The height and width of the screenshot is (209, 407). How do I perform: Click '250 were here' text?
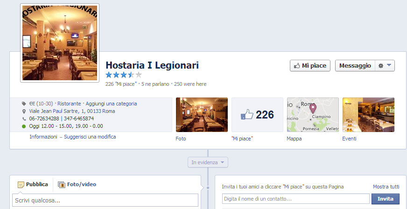point(190,84)
